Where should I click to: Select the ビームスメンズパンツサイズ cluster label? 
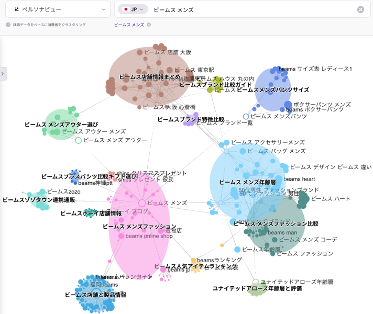tap(273, 90)
